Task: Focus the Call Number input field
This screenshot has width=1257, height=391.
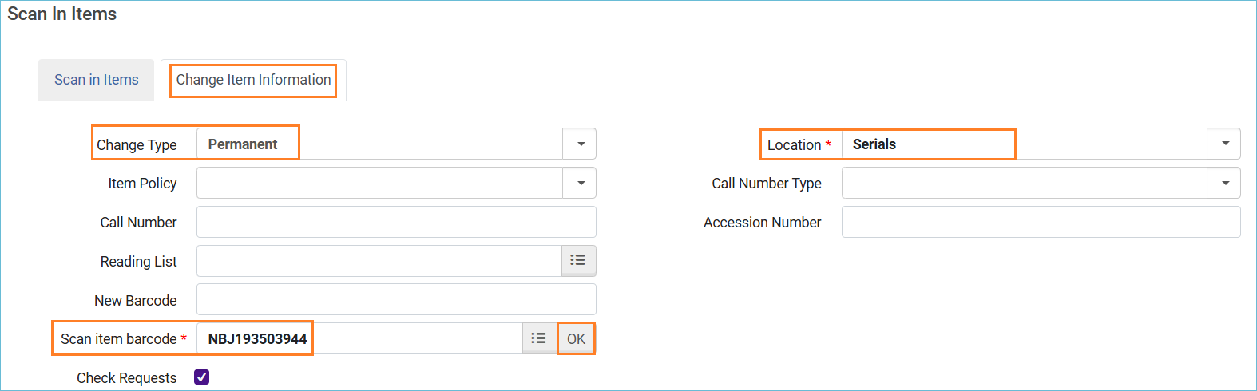Action: pyautogui.click(x=396, y=222)
